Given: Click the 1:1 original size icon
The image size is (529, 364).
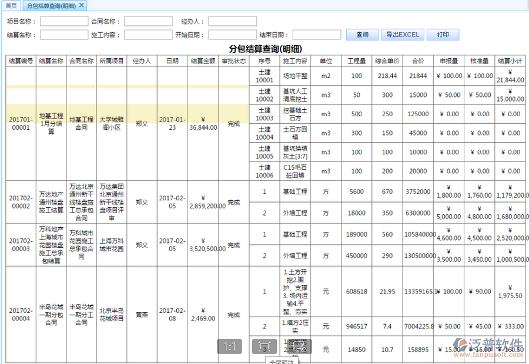Looking at the screenshot, I should pos(229,347).
